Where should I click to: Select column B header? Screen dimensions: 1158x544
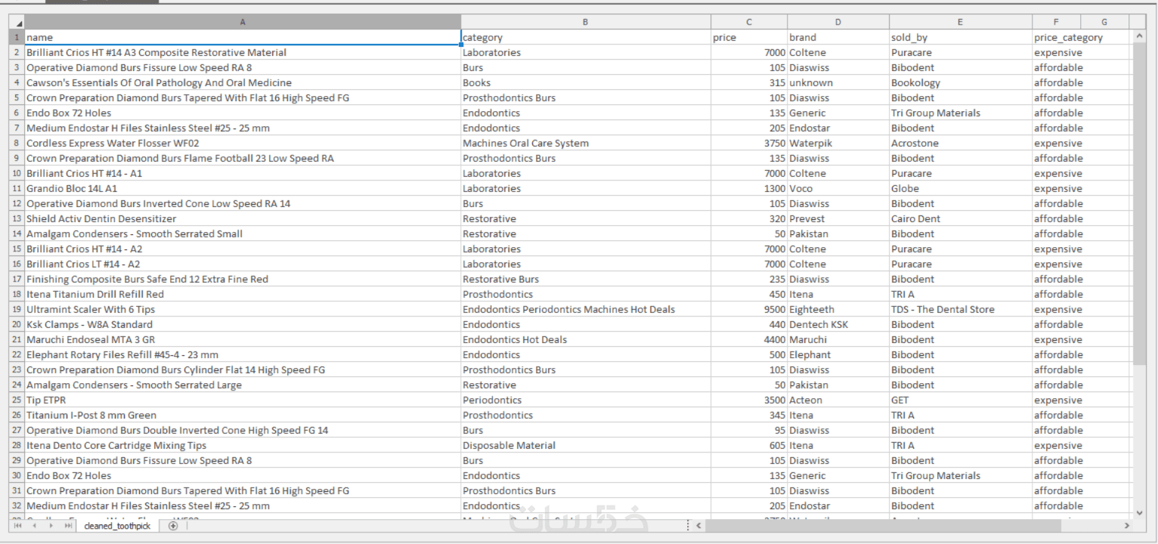coord(586,22)
